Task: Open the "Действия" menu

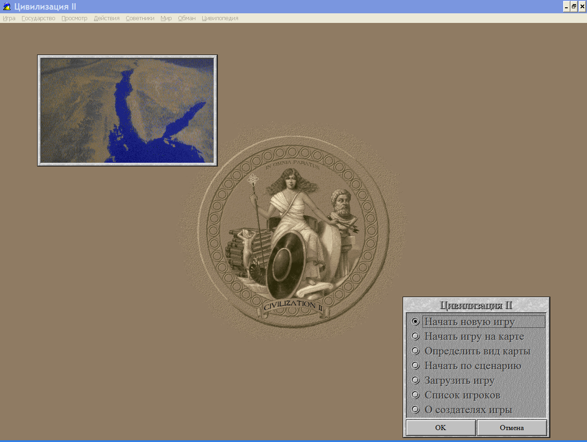Action: [x=107, y=18]
